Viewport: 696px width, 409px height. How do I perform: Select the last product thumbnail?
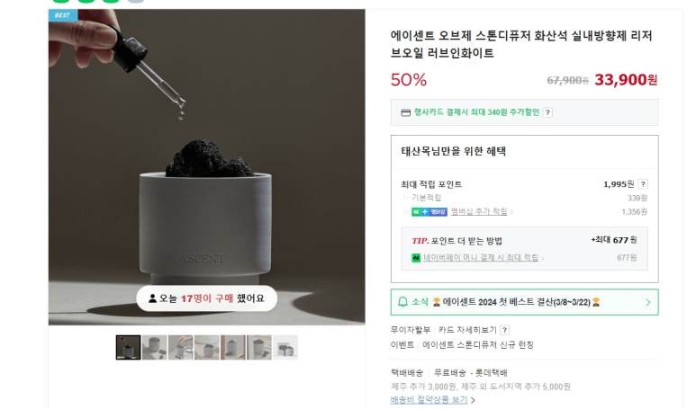point(285,347)
